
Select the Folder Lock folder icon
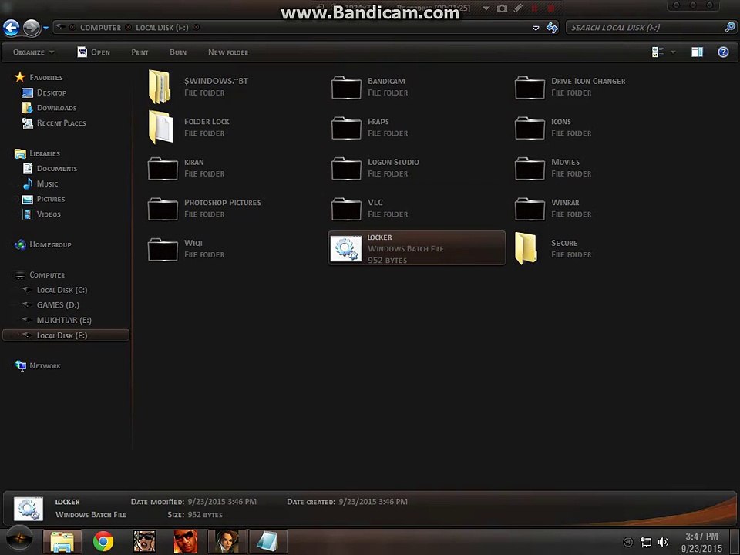[160, 127]
